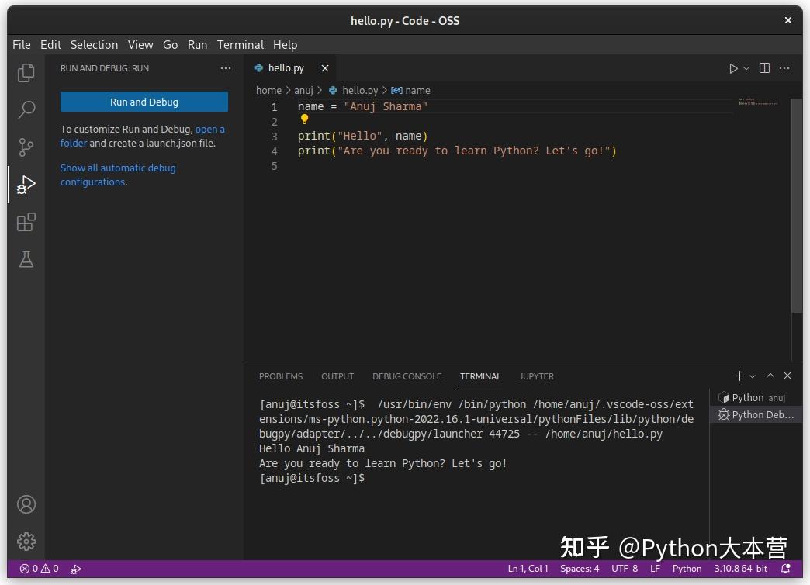Open the terminal launch profile dropdown chevron
Screen dimensions: 810x585
pyautogui.click(x=751, y=376)
